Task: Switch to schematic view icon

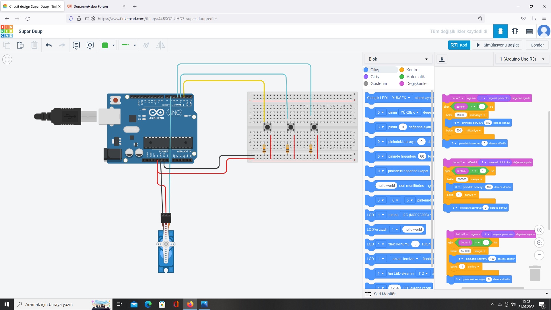Action: pos(515,31)
